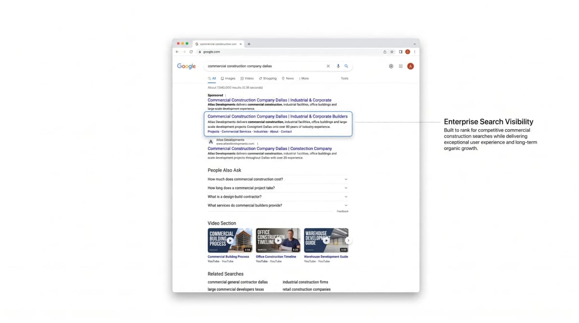Click the Chrome profile avatar in the toolbar
Image resolution: width=579 pixels, height=323 pixels.
pos(408,52)
